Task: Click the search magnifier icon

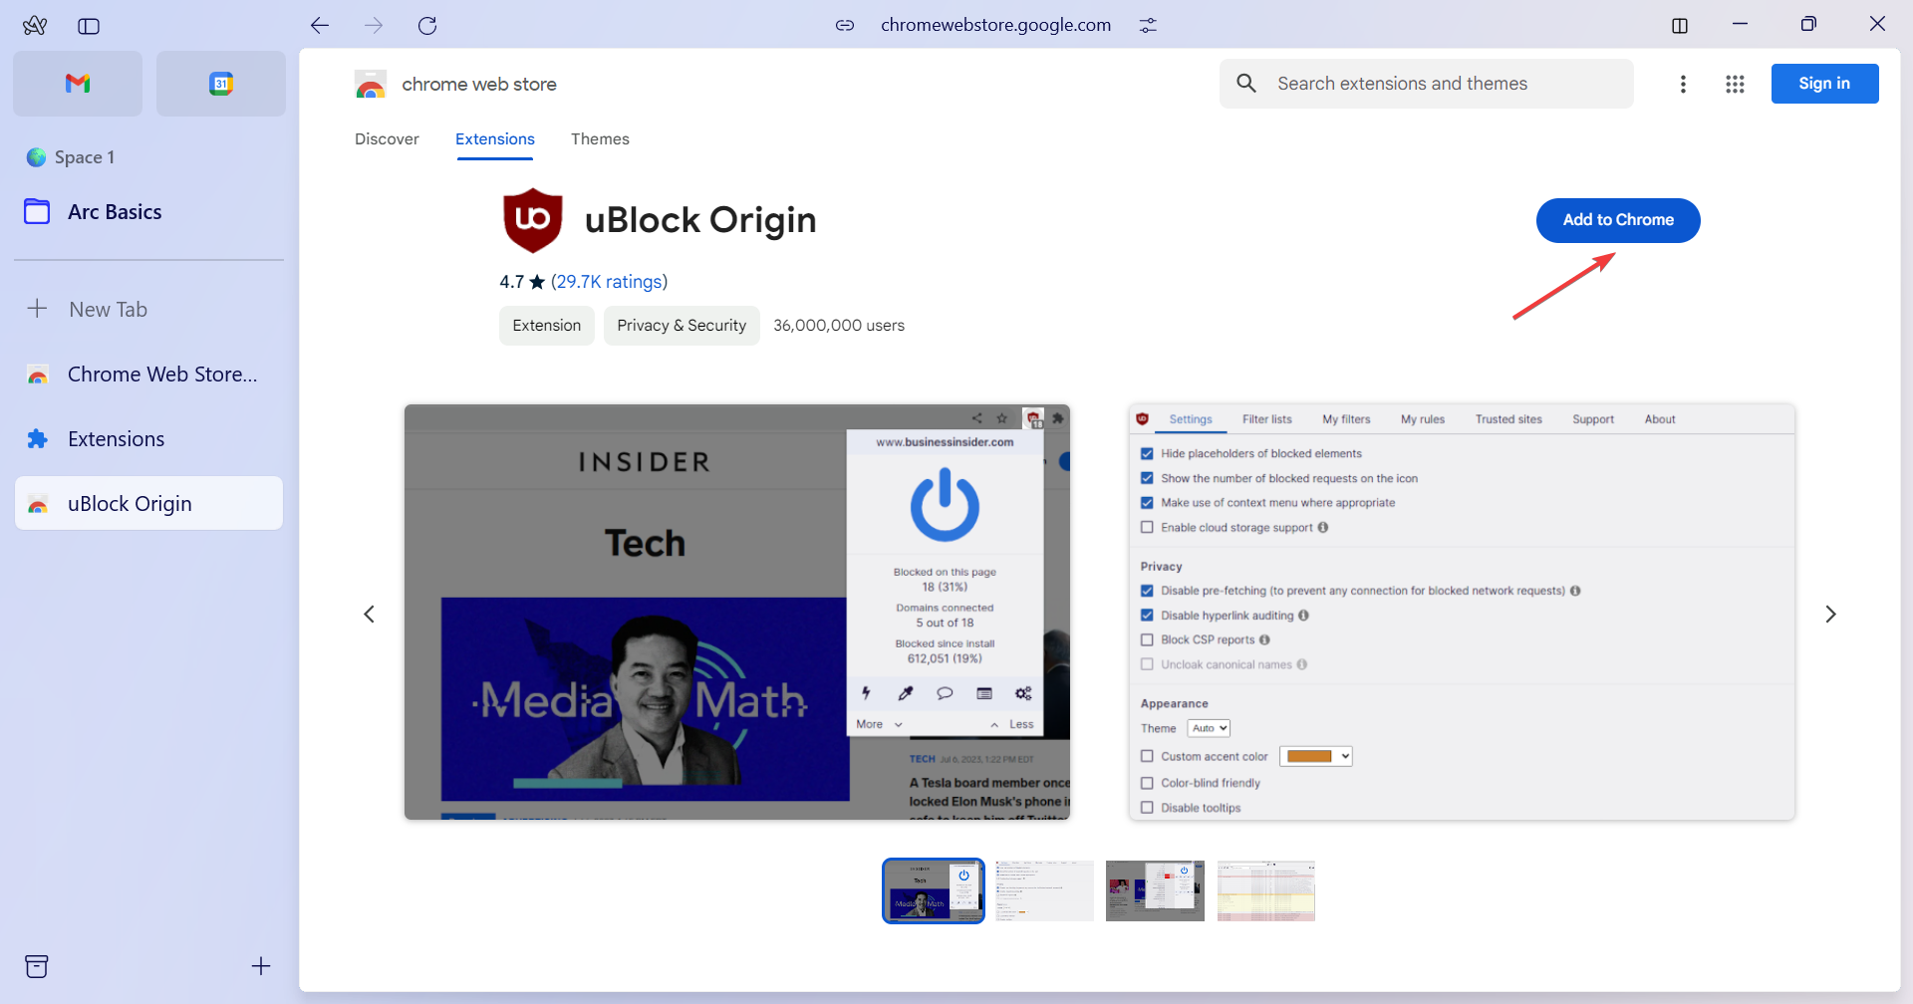Action: [x=1246, y=84]
